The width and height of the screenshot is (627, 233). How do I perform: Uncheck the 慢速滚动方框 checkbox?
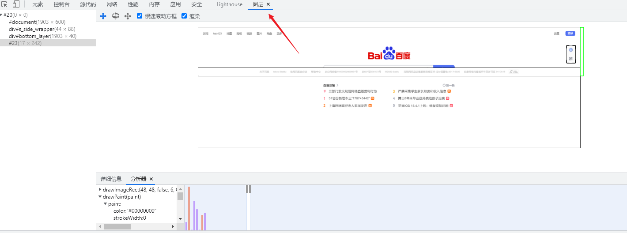140,16
